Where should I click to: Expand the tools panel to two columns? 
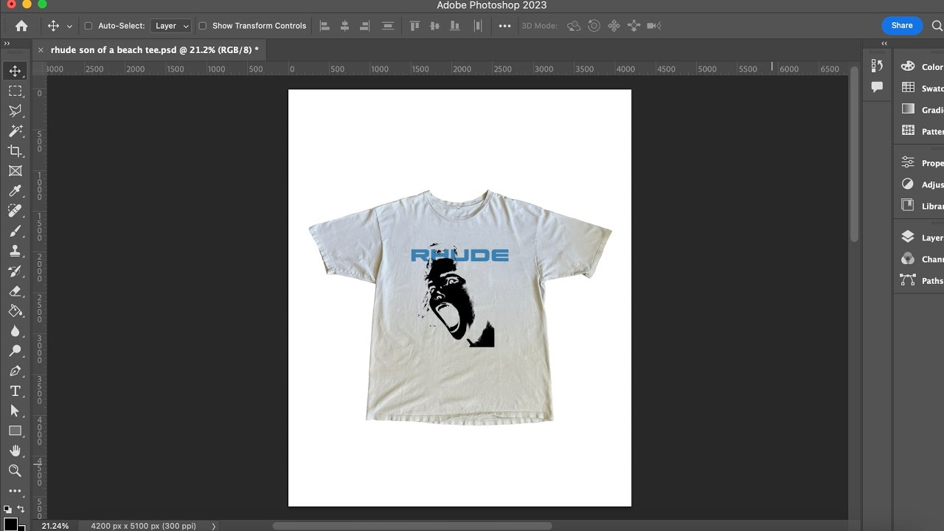7,44
